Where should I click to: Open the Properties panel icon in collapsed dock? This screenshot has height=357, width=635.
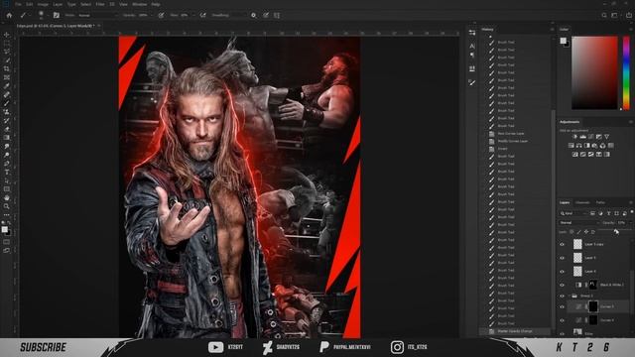(x=472, y=33)
